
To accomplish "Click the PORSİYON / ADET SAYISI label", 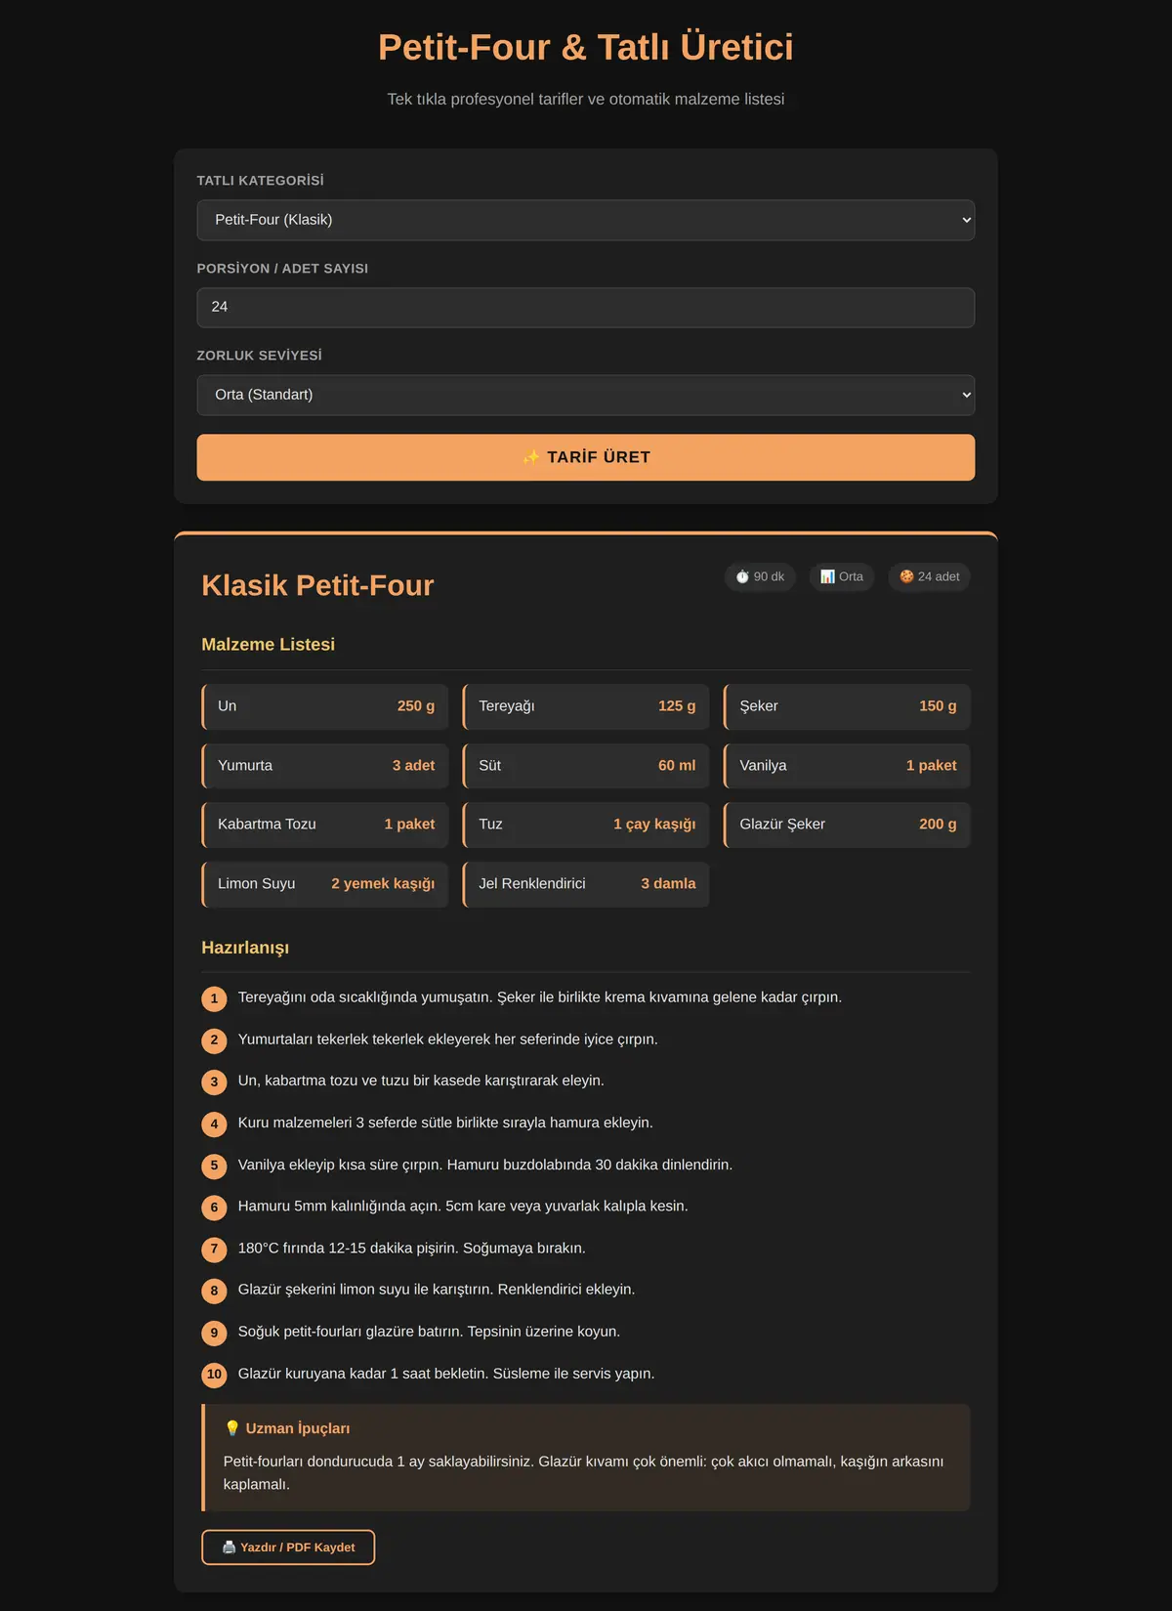I will coord(282,269).
